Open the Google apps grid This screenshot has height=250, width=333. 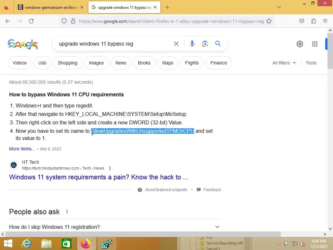point(315,44)
